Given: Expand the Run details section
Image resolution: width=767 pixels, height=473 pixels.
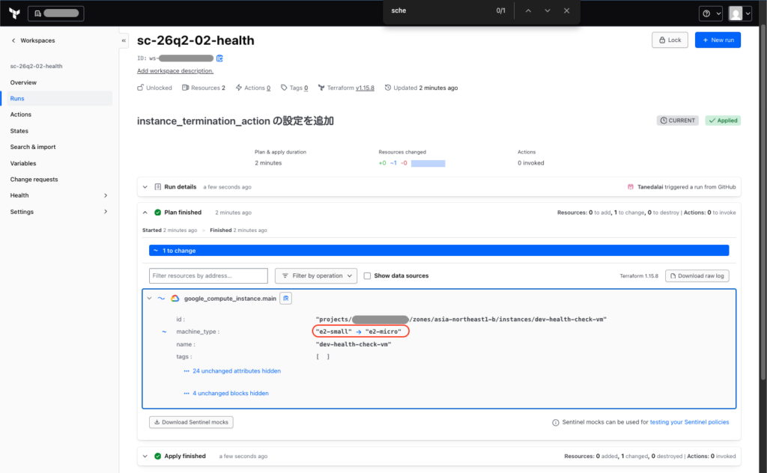Looking at the screenshot, I should (145, 186).
